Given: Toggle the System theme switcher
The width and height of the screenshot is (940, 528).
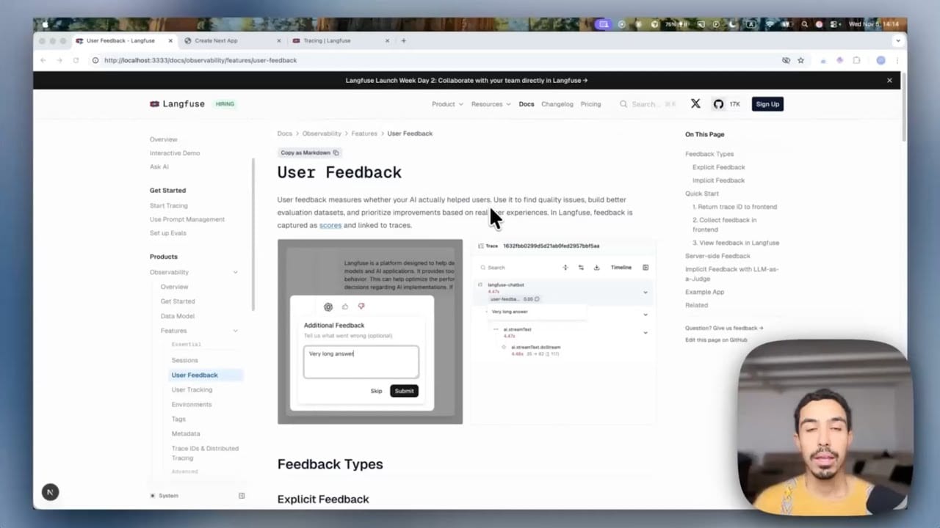Looking at the screenshot, I should coord(164,496).
